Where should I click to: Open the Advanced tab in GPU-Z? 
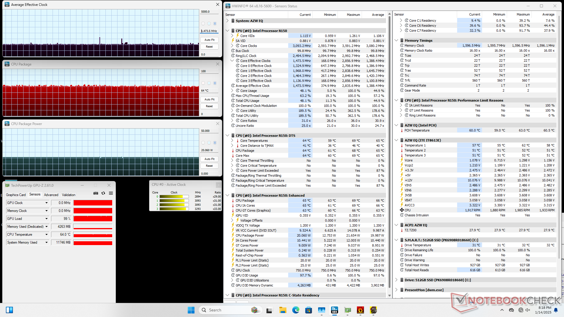click(x=51, y=195)
